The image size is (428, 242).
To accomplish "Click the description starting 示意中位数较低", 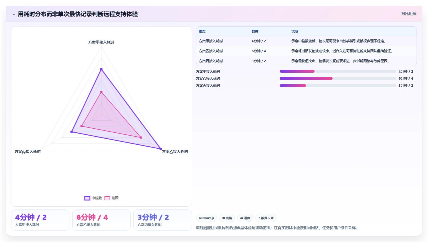I will 339,41.
